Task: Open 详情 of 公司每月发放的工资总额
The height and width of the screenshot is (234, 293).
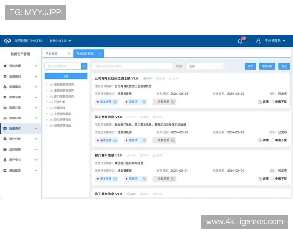Action: [x=264, y=102]
